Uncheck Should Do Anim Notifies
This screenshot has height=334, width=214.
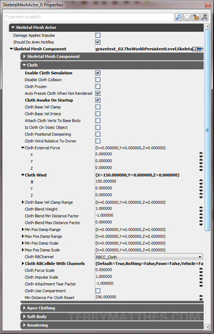[x=98, y=42]
